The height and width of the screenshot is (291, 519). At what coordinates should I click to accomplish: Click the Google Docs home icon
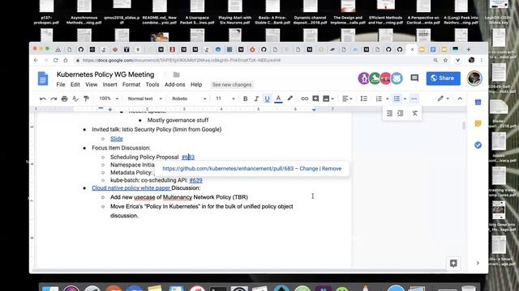point(43,78)
